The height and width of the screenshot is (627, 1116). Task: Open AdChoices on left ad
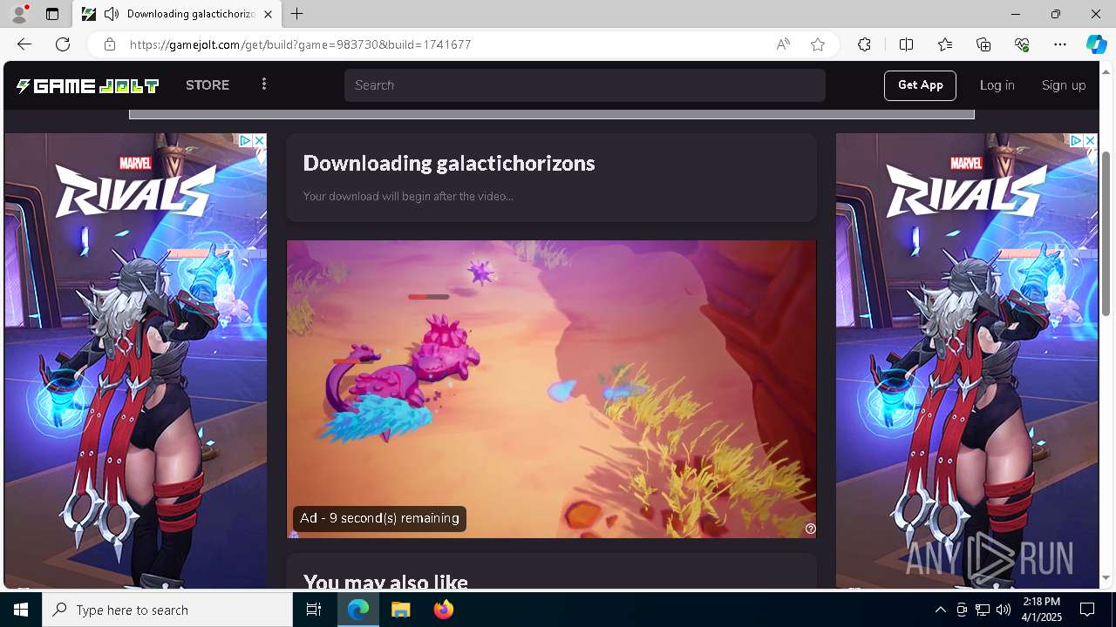tap(246, 140)
